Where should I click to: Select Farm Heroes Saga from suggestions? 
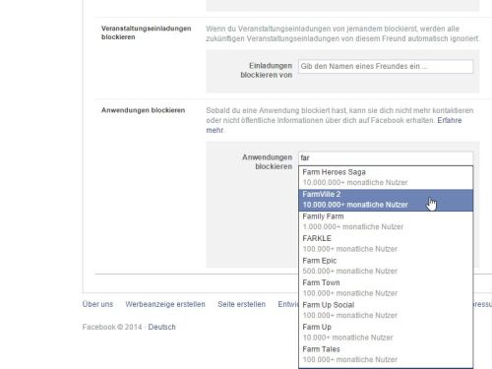(386, 177)
